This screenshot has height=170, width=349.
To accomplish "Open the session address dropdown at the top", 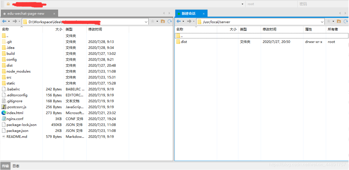I will coord(242,4).
